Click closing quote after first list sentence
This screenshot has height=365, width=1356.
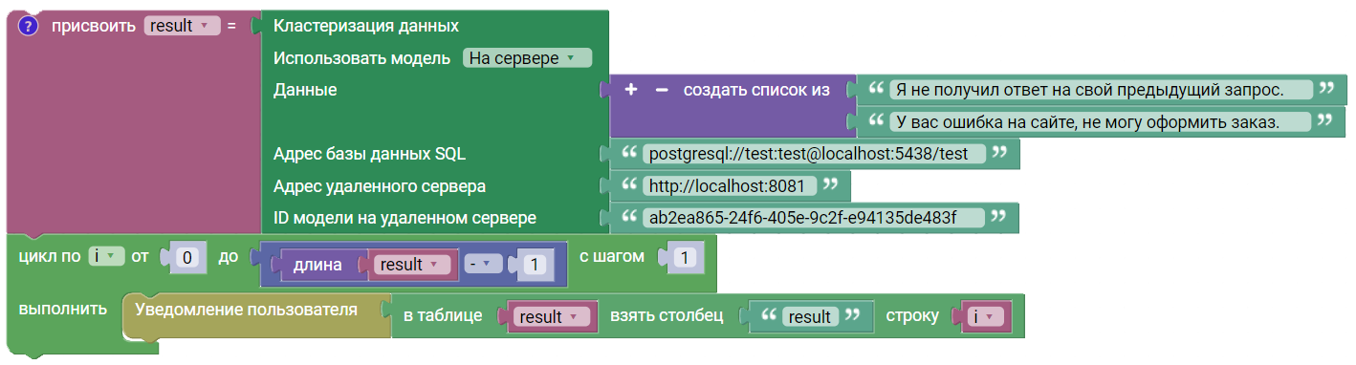[1325, 89]
